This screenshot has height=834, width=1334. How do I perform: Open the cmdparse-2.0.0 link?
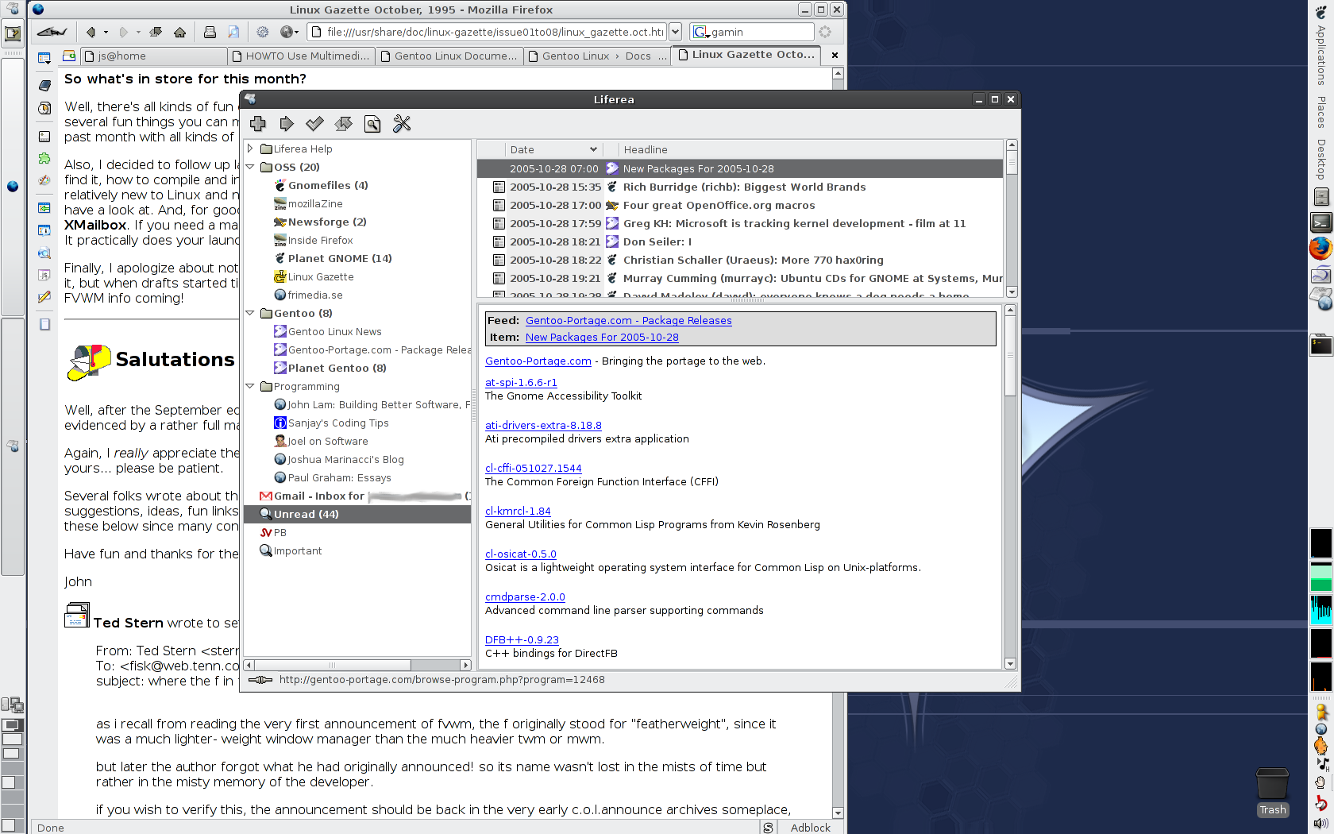[525, 597]
